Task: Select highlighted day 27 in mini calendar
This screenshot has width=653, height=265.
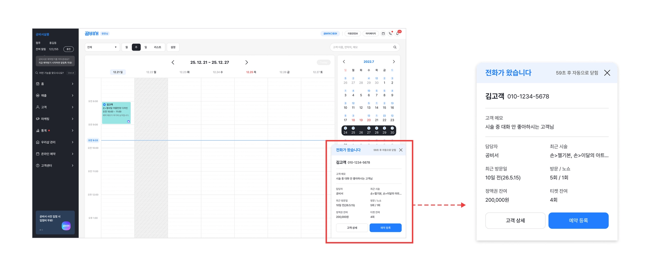Action: [369, 132]
